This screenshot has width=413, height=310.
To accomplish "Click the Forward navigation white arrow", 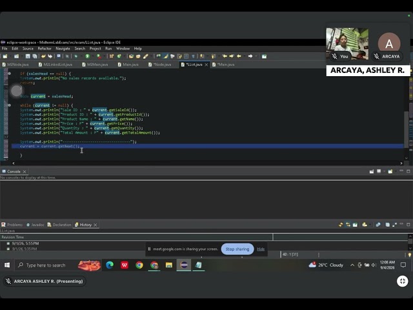I will [250, 56].
